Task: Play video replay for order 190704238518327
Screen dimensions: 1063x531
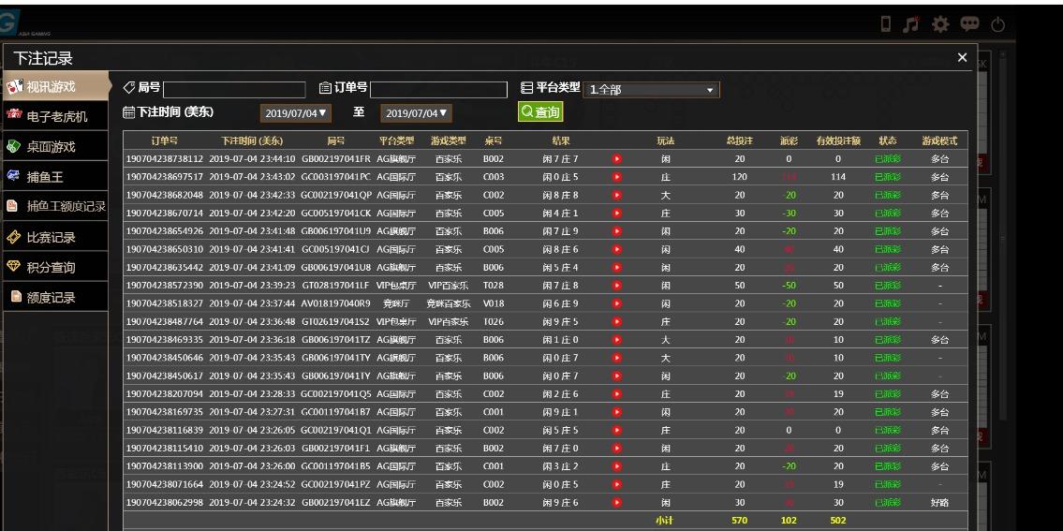Action: pyautogui.click(x=617, y=303)
